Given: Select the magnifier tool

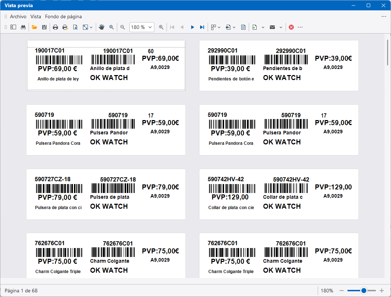Looking at the screenshot, I should [112, 27].
